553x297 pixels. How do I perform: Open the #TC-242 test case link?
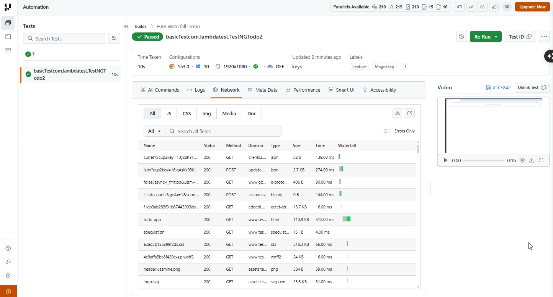pos(498,87)
